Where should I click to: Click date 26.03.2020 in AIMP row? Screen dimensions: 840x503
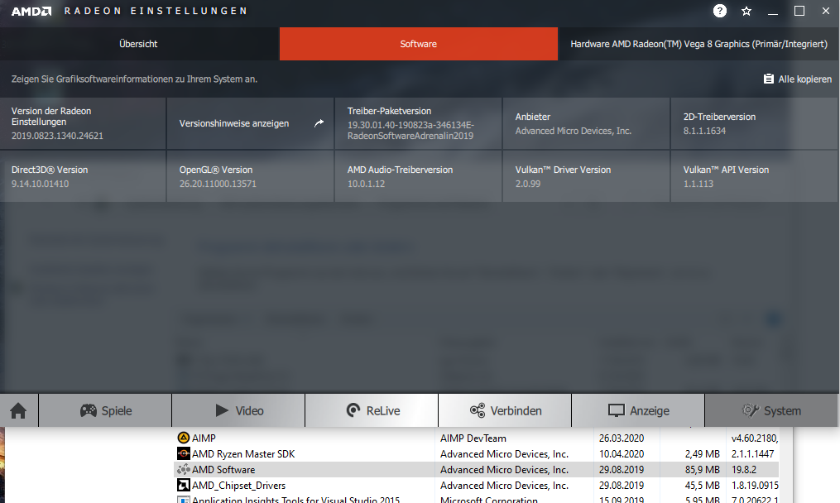click(x=622, y=438)
